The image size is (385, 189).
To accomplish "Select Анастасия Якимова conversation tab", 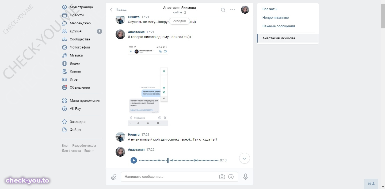I will coord(288,38).
